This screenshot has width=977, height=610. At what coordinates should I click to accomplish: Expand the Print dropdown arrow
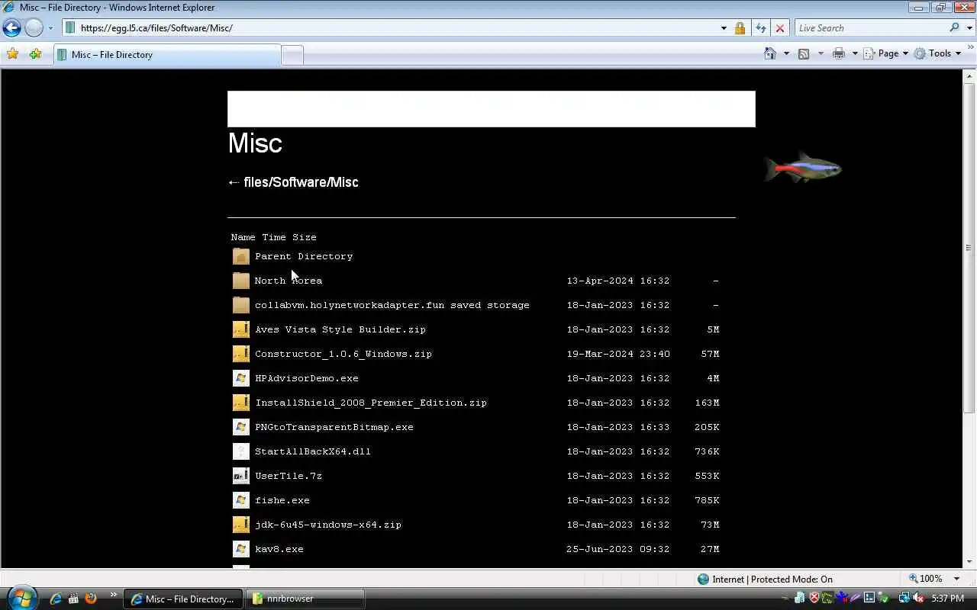pyautogui.click(x=855, y=53)
